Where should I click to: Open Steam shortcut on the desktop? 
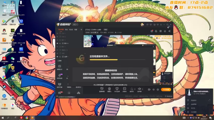click(4, 87)
